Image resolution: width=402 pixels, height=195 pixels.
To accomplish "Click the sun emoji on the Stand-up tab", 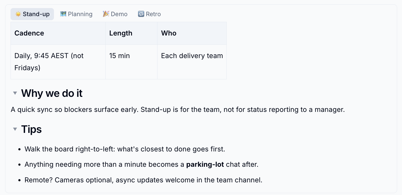I will click(x=18, y=14).
